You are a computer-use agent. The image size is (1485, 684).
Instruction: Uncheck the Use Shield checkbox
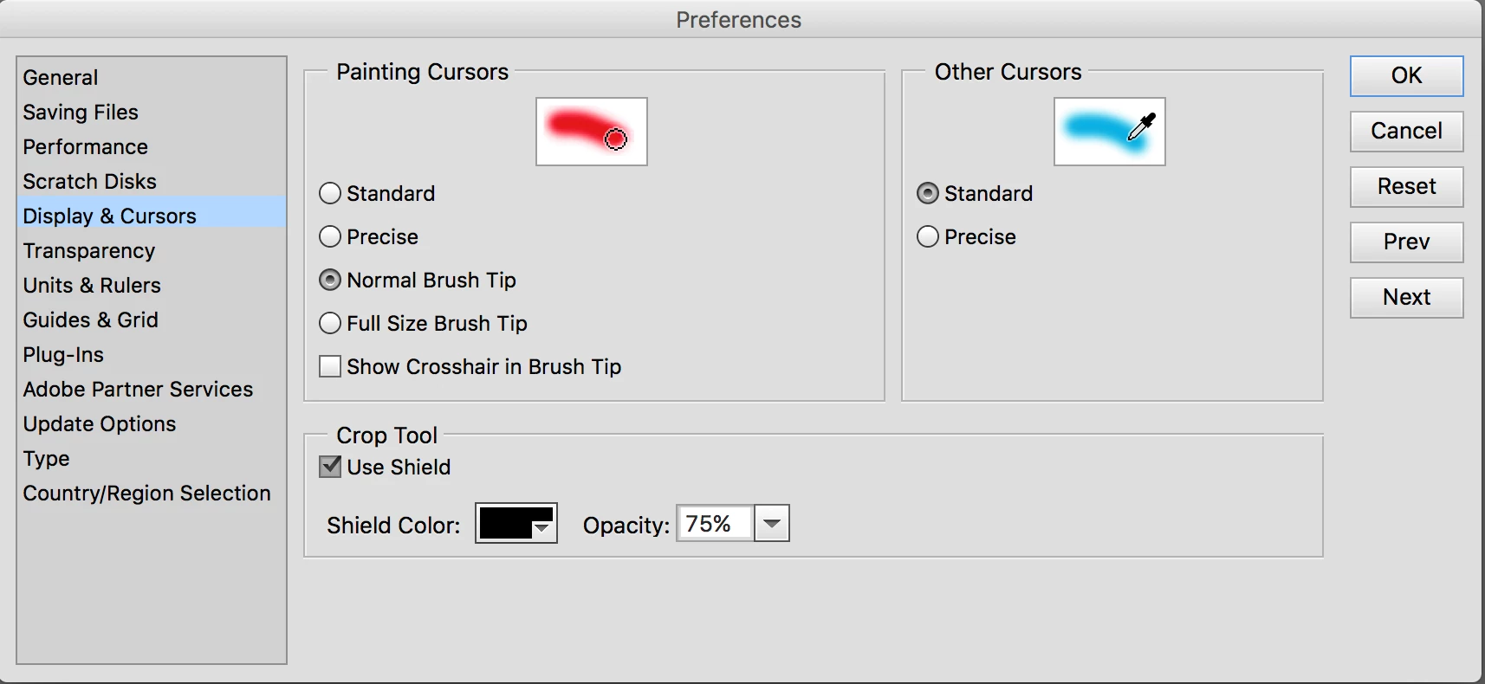coord(330,467)
